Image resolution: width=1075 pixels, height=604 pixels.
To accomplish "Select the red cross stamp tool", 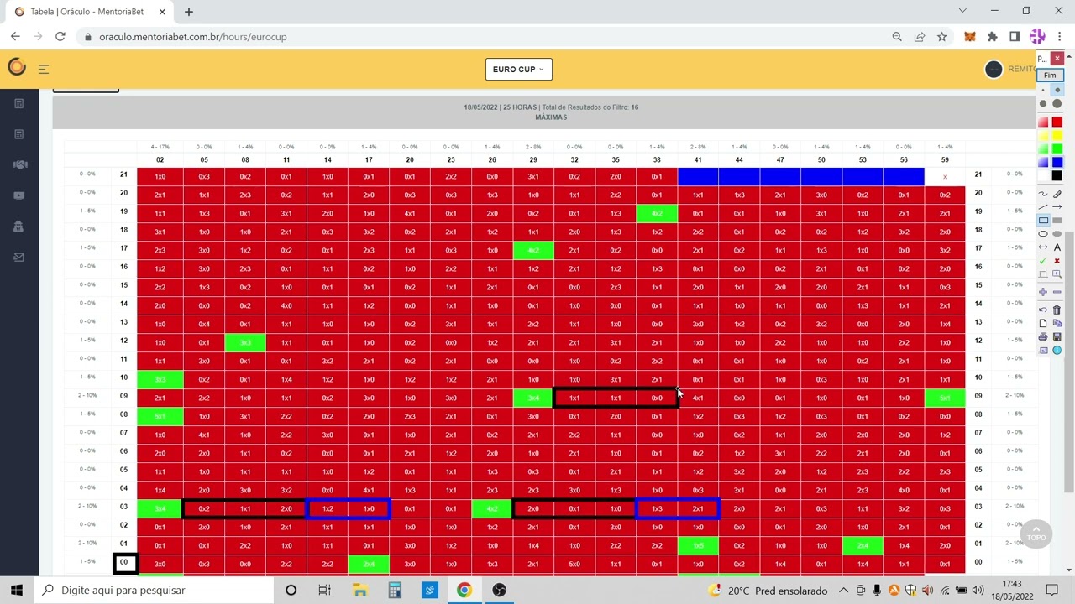I will coord(1057,261).
